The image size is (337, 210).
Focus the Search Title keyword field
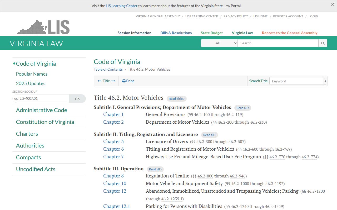pyautogui.click(x=296, y=81)
